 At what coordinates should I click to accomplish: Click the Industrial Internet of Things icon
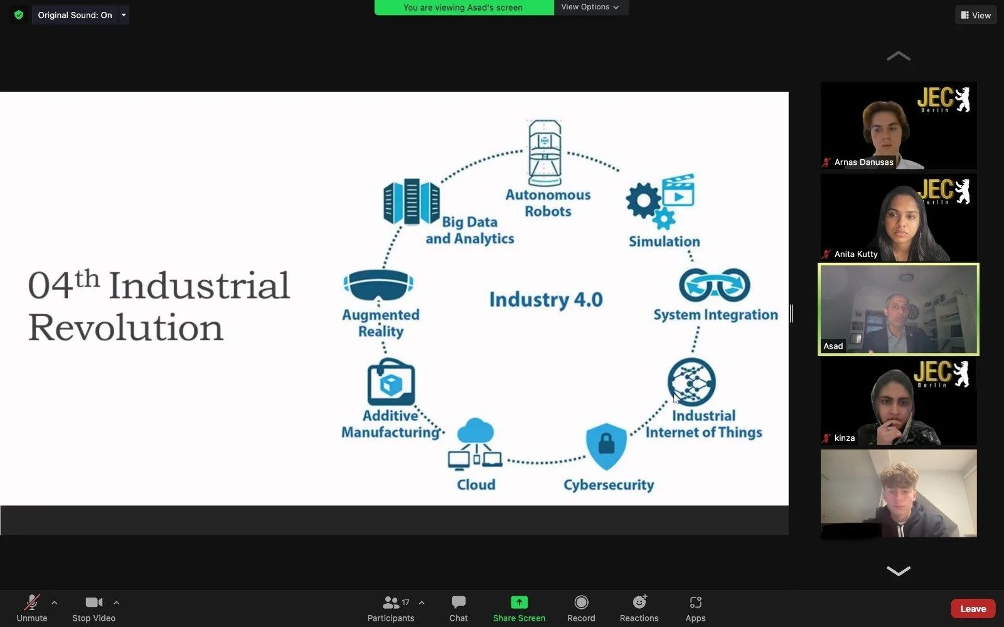tap(692, 382)
